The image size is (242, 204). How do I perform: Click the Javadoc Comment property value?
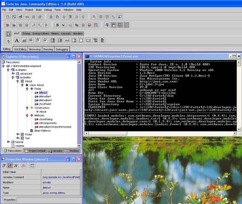[x=61, y=177]
